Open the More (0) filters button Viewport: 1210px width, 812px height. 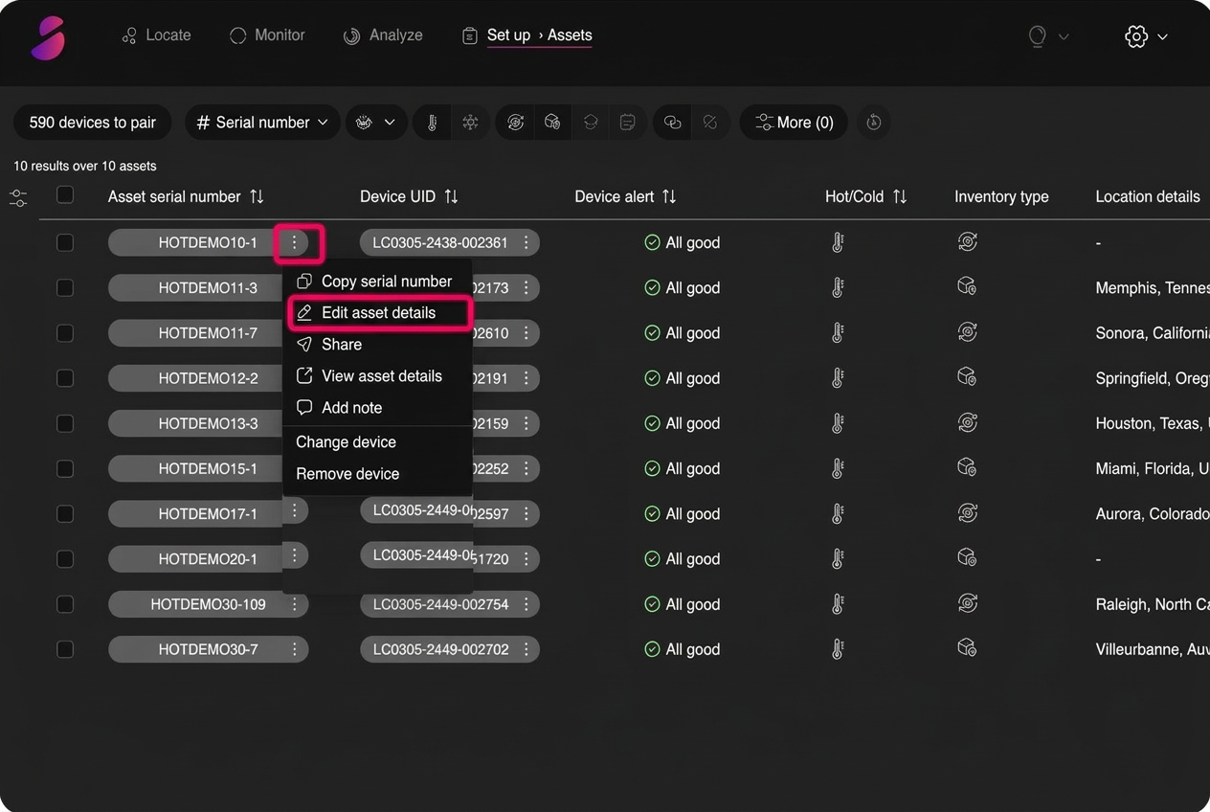click(794, 123)
